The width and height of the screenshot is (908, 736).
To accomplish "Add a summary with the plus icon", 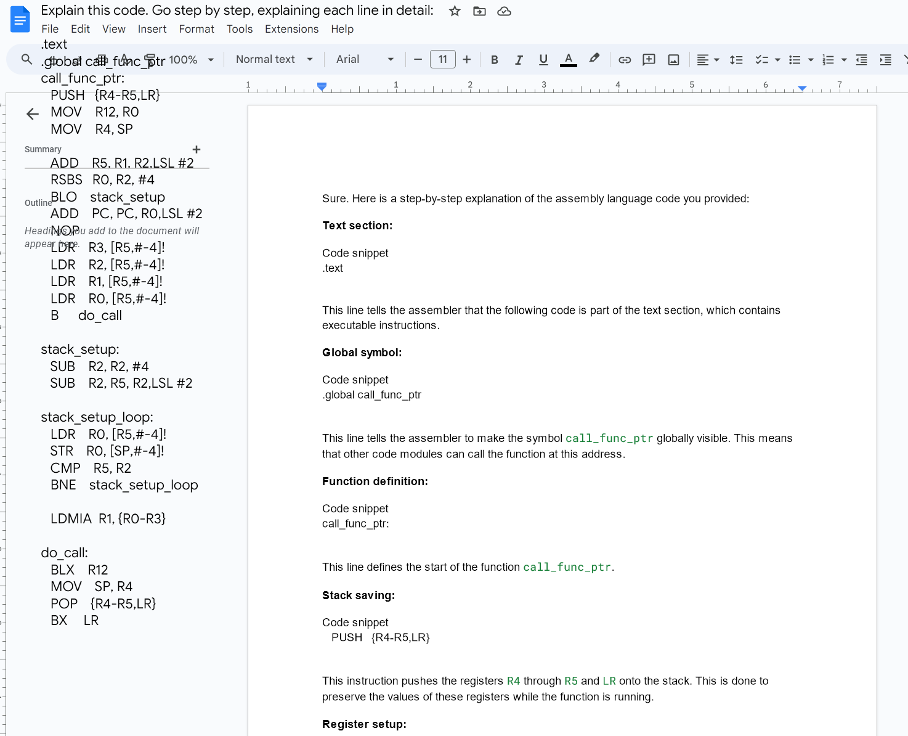I will pyautogui.click(x=197, y=149).
